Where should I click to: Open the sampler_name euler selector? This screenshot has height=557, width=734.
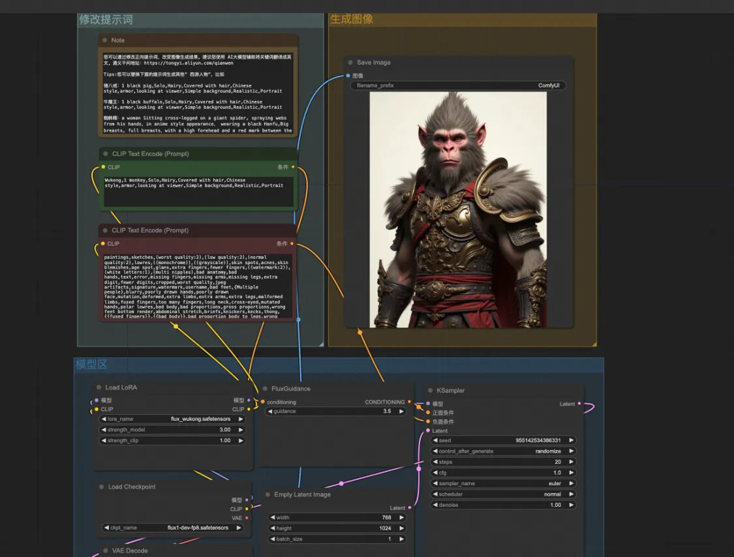[503, 483]
